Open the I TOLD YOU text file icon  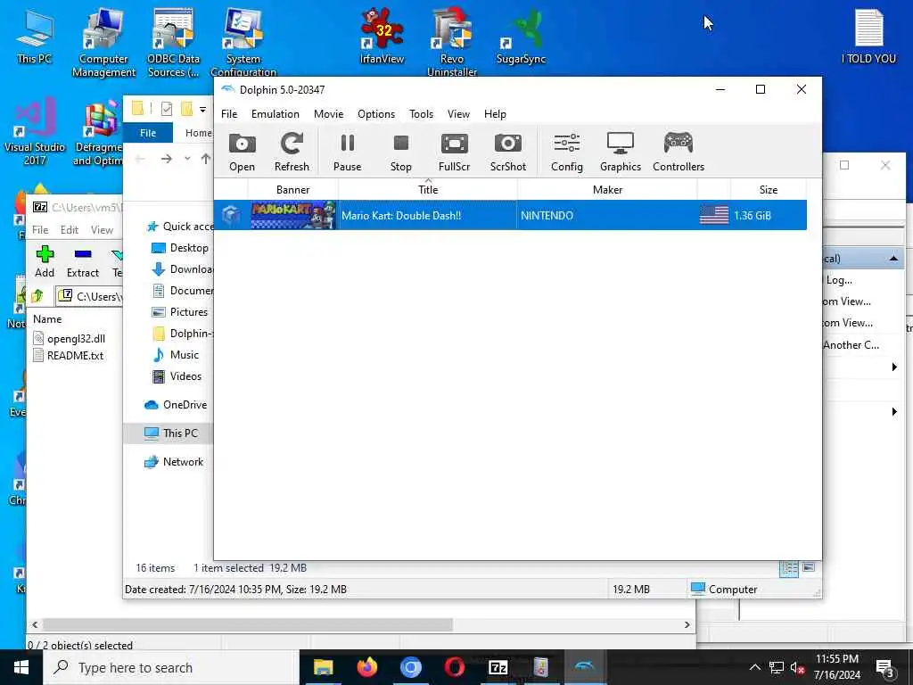[x=868, y=37]
